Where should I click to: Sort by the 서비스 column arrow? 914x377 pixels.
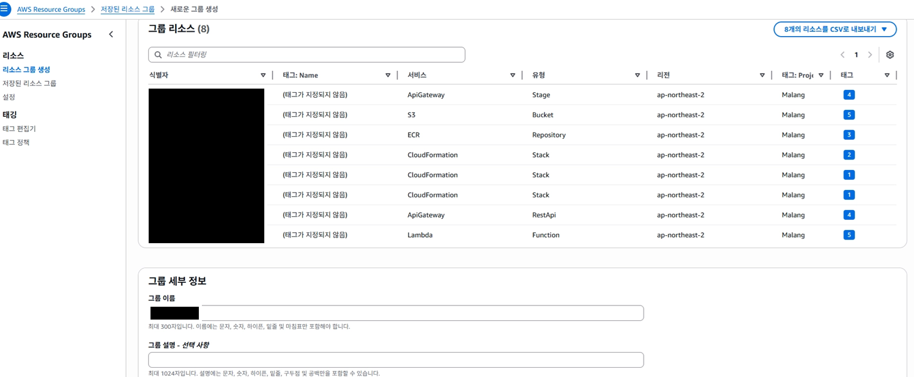pyautogui.click(x=513, y=75)
